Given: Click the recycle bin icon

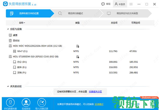Looking at the screenshot, I should (10, 41).
